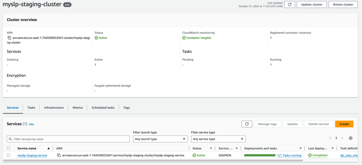Click the horizontal scrollbar under the services table

coord(153,160)
